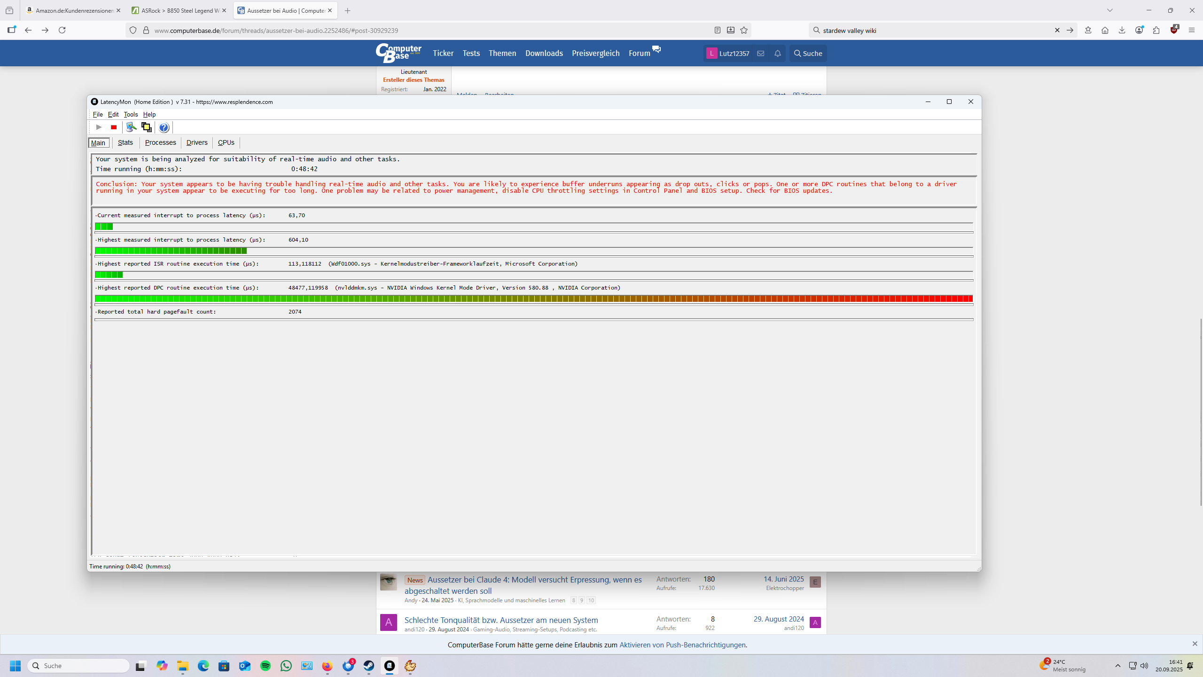Click the blue question mark help icon
The width and height of the screenshot is (1203, 677).
tap(164, 127)
